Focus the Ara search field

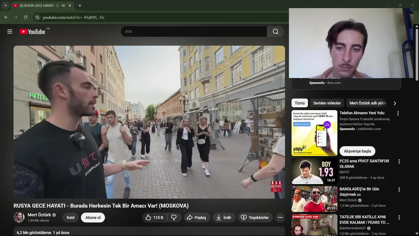pos(194,31)
